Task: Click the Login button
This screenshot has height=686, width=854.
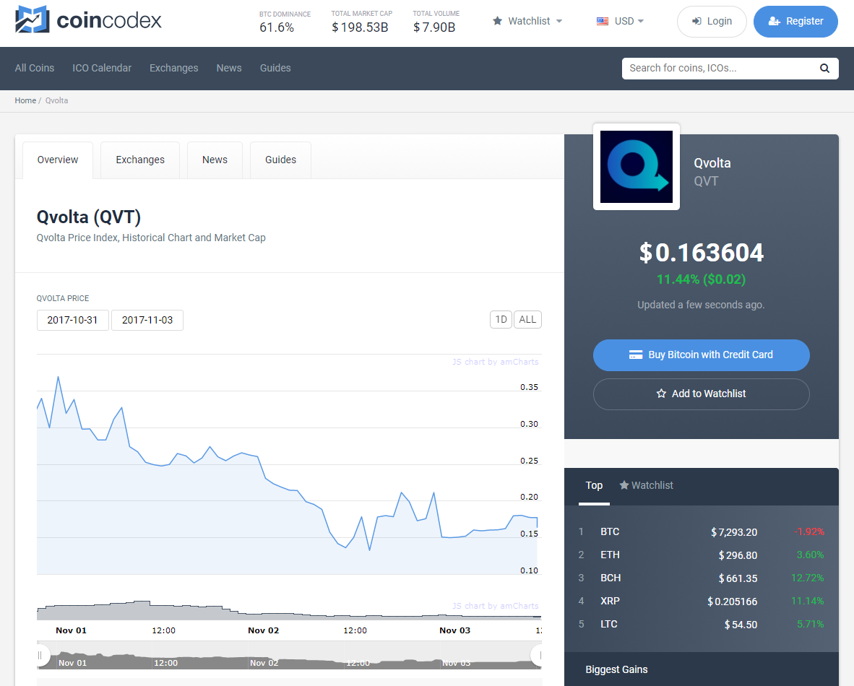Action: (x=711, y=21)
